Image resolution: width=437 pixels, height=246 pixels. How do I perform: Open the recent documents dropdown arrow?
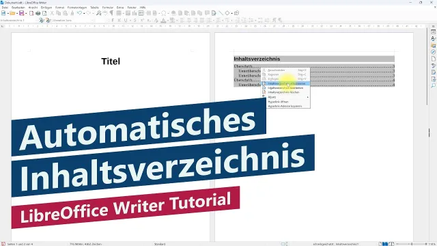pyautogui.click(x=17, y=14)
